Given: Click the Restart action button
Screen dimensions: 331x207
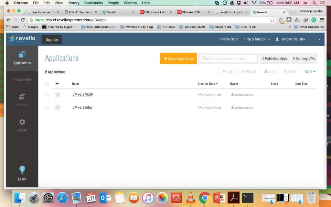Looking at the screenshot, I should pos(249,71).
